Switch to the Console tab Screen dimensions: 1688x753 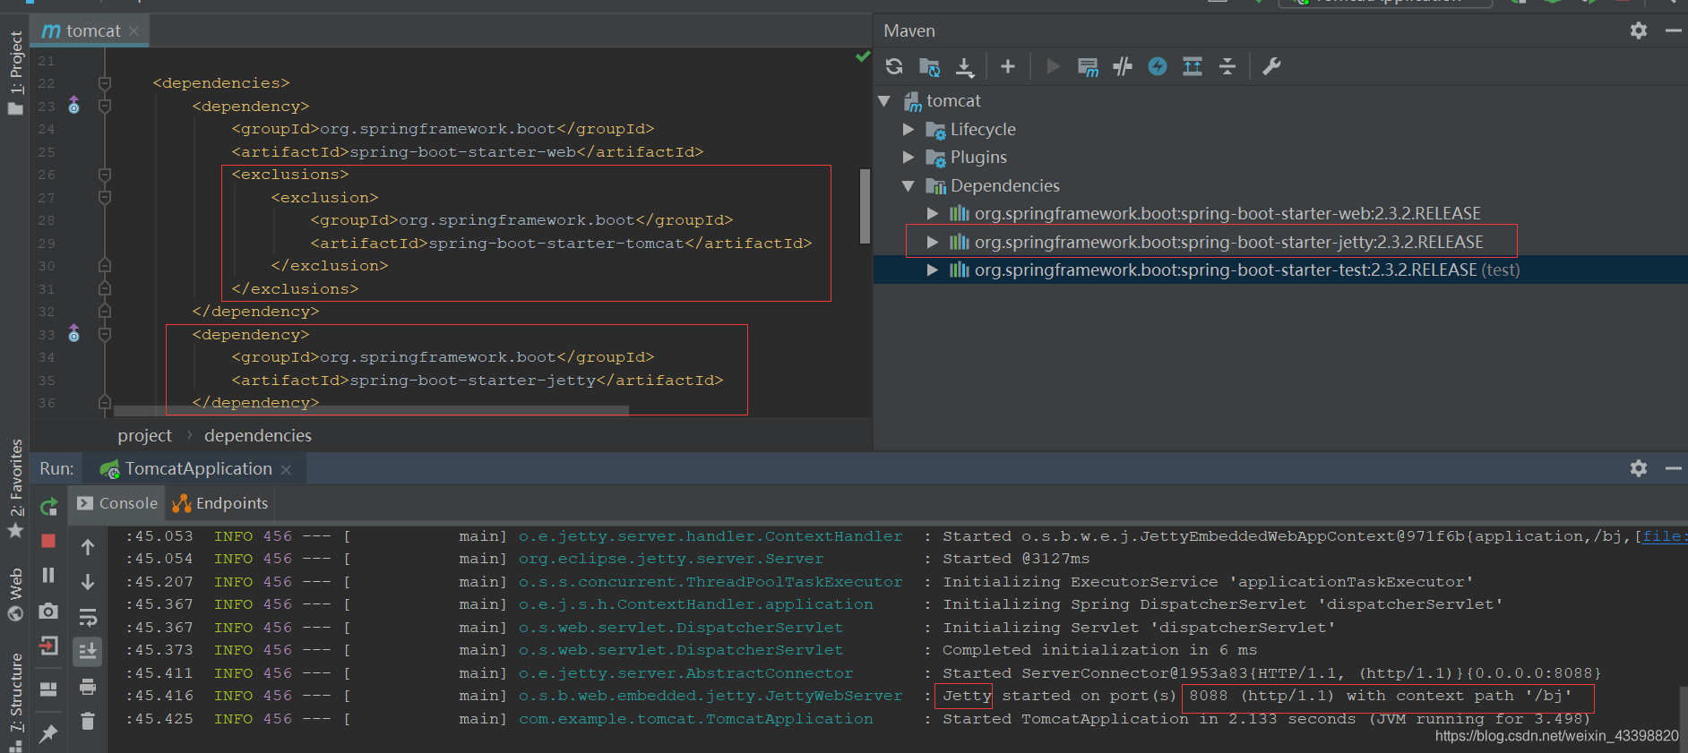click(117, 503)
